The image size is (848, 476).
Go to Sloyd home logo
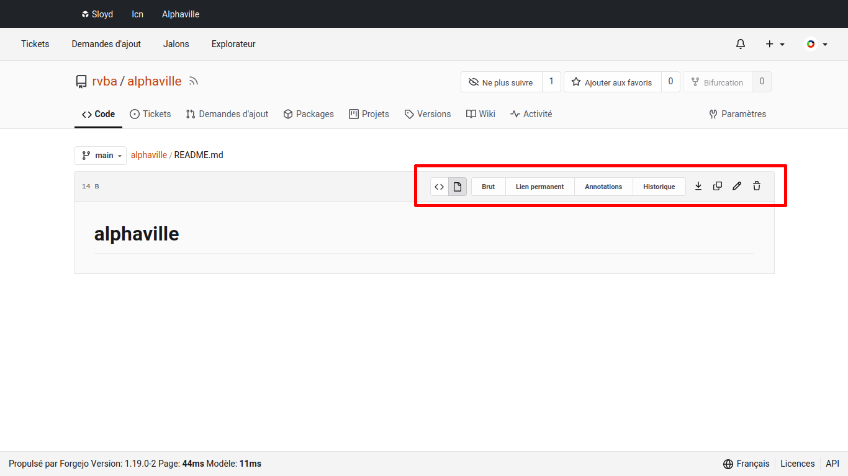(x=97, y=14)
